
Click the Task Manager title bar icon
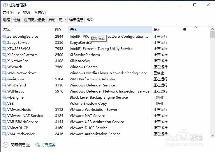5,5
